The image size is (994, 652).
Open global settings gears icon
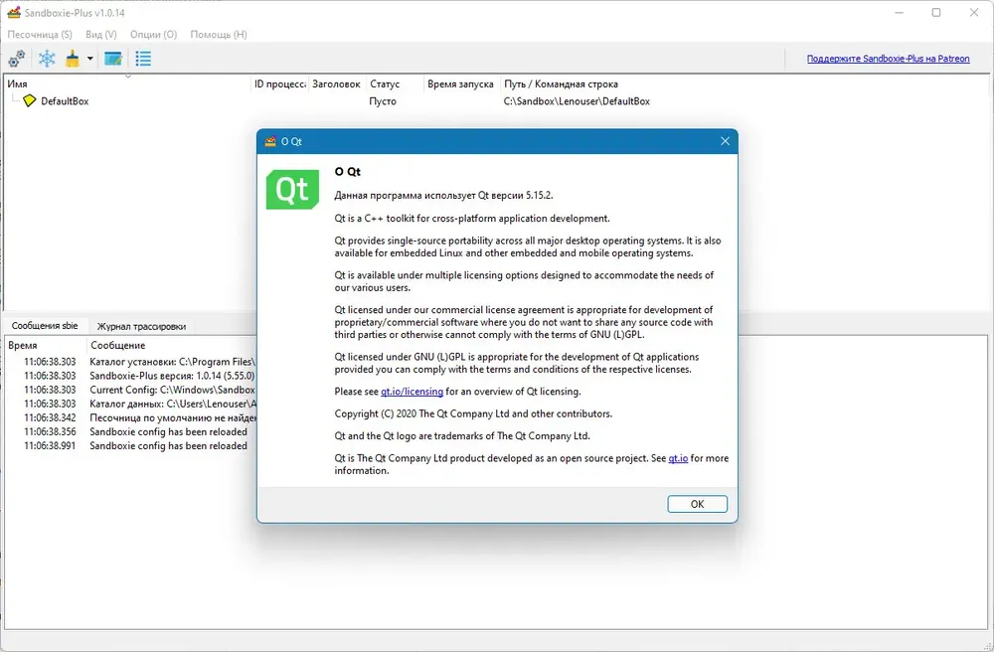point(17,59)
